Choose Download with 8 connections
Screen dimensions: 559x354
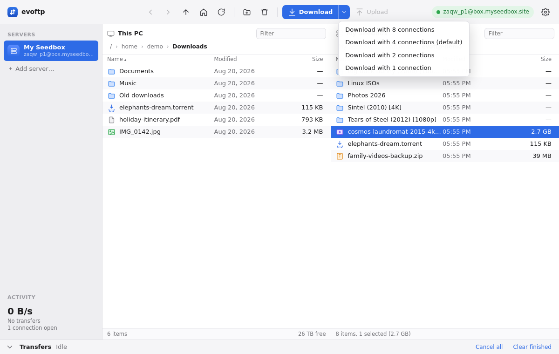[x=404, y=30]
